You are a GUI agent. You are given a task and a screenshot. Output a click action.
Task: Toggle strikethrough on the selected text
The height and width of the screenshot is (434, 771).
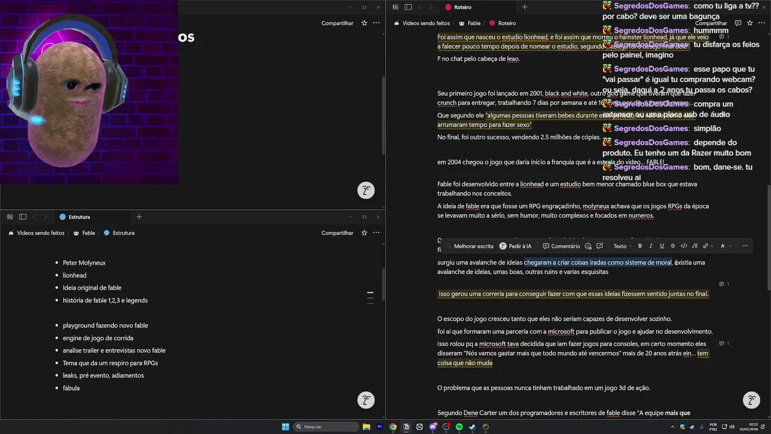pyautogui.click(x=673, y=246)
